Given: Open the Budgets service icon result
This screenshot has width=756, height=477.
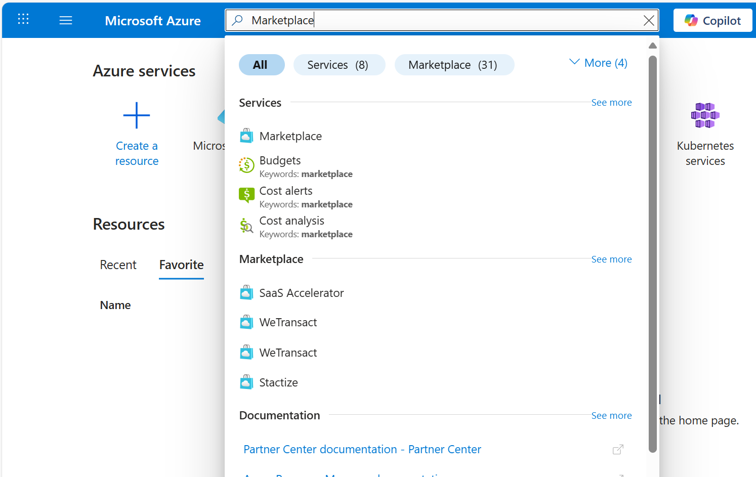Looking at the screenshot, I should pyautogui.click(x=246, y=165).
